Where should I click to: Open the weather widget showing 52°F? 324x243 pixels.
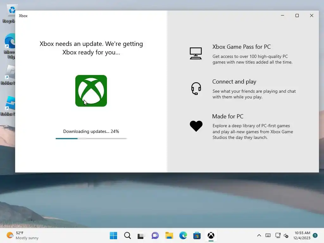[x=22, y=235]
